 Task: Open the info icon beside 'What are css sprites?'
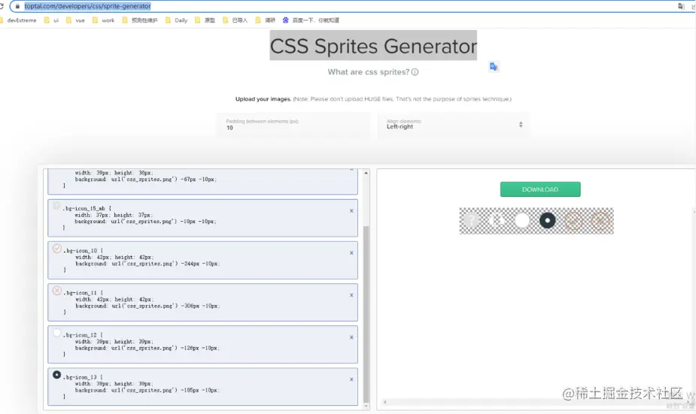[x=415, y=72]
